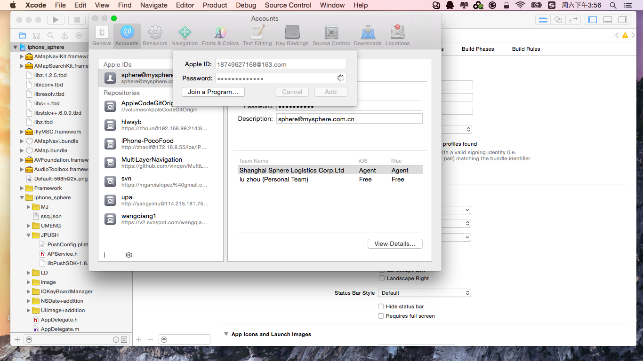Click Cancel in Apple ID sheet

[x=292, y=92]
